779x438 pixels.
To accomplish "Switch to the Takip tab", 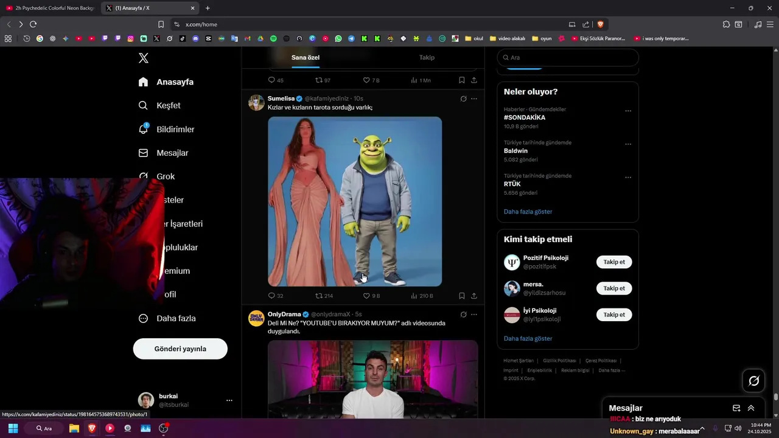I will tap(427, 57).
